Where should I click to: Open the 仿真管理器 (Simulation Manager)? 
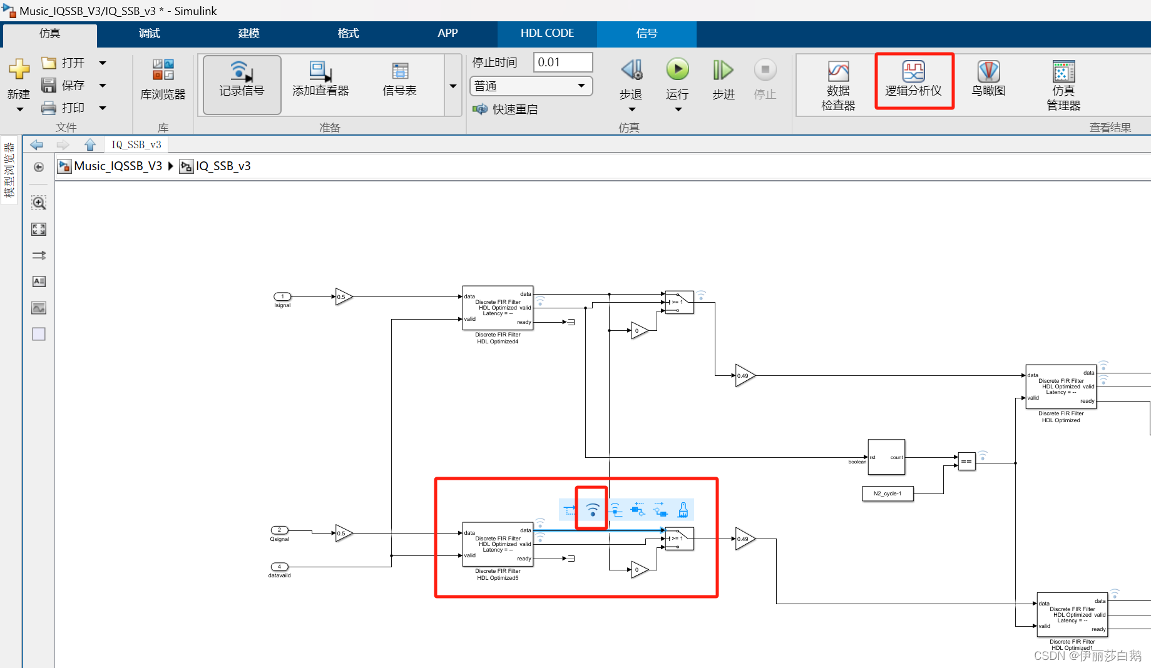pos(1062,84)
